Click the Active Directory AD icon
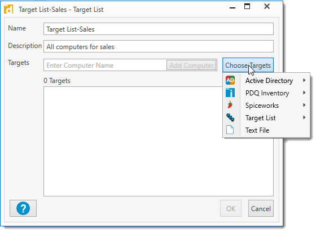Viewport: 316px width, 232px height. pos(230,80)
